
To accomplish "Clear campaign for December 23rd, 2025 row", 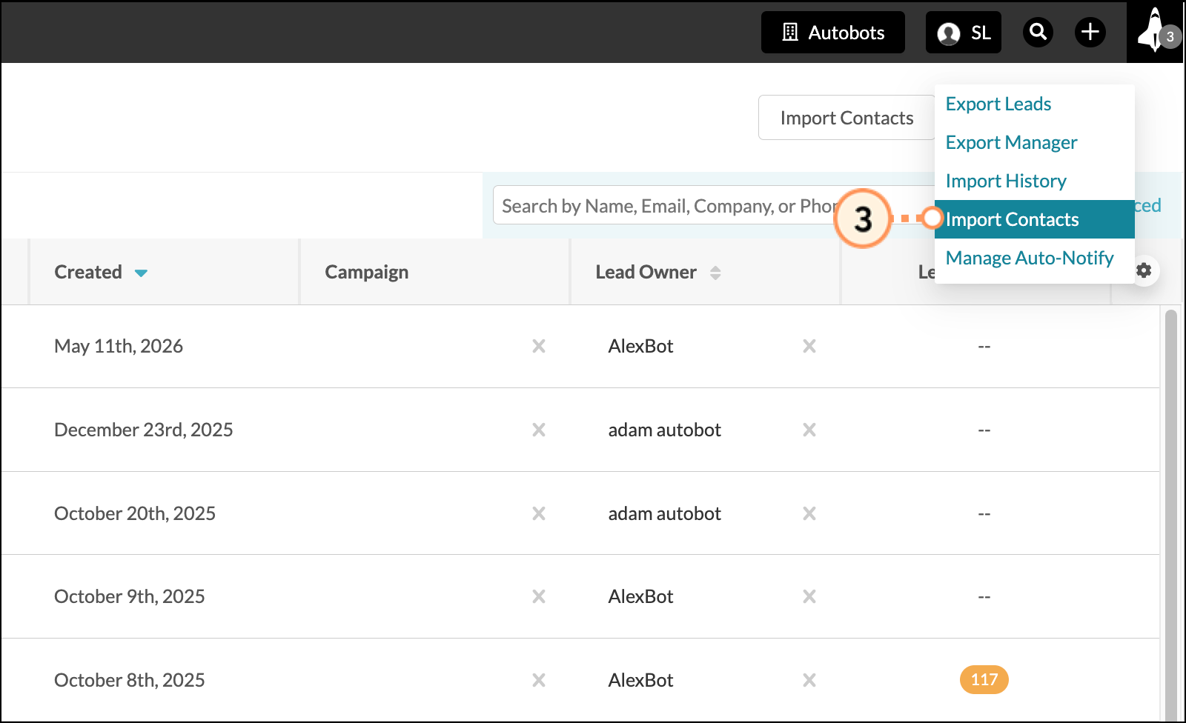I will tap(539, 430).
